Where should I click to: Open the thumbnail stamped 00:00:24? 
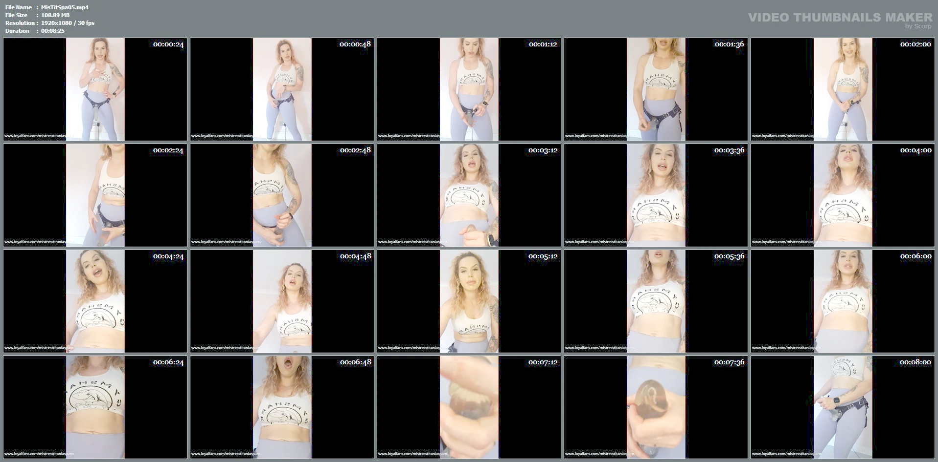pos(95,89)
